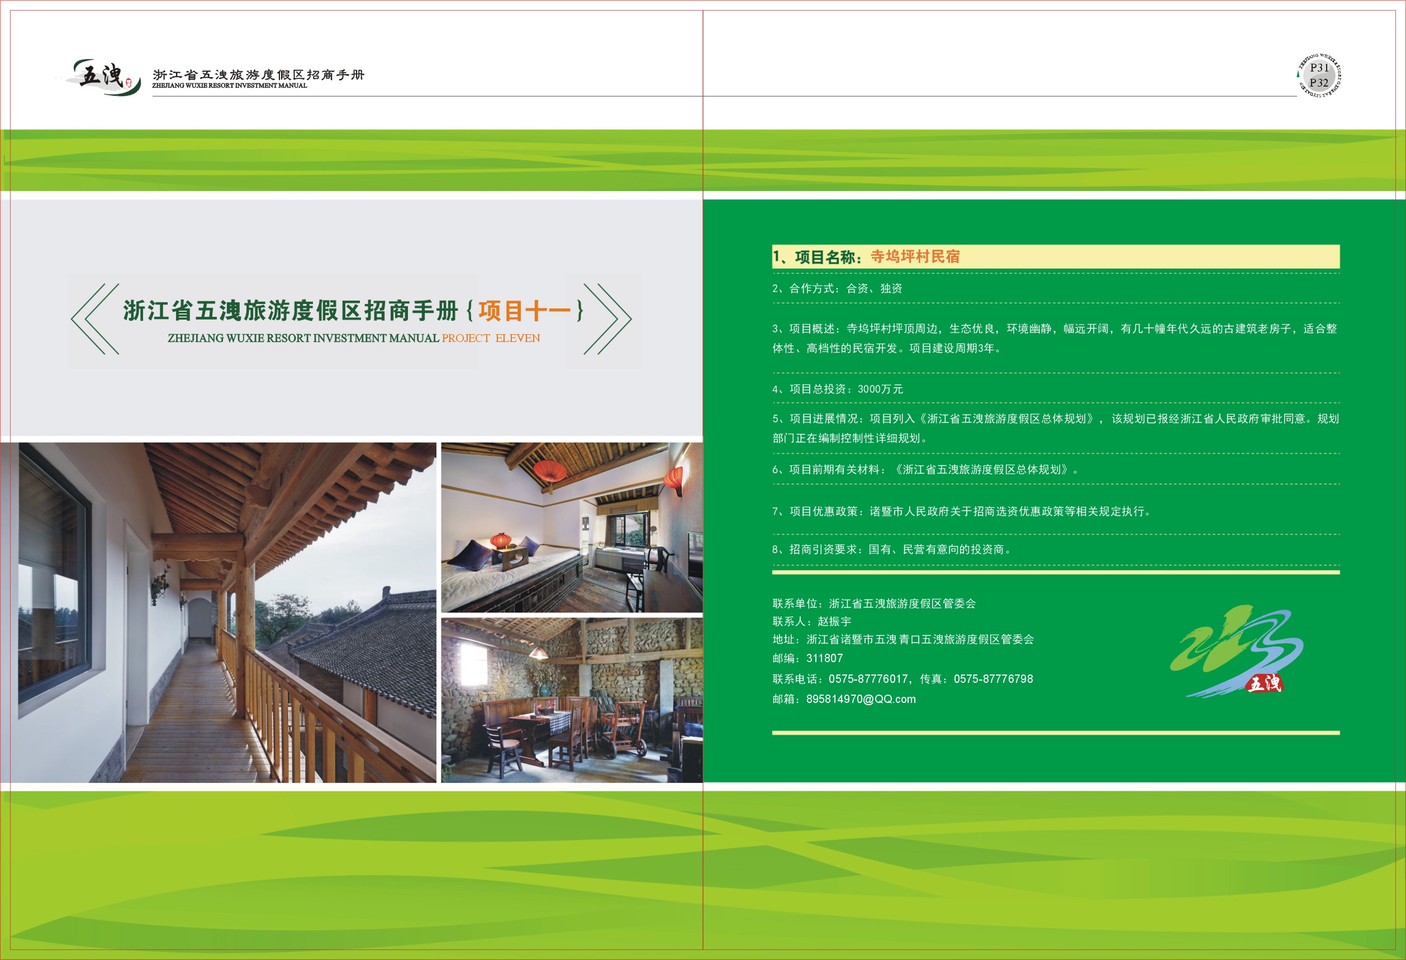This screenshot has width=1406, height=960.
Task: Click the header 浙江省五洩旅游度假区招商手册 text
Action: click(x=258, y=74)
